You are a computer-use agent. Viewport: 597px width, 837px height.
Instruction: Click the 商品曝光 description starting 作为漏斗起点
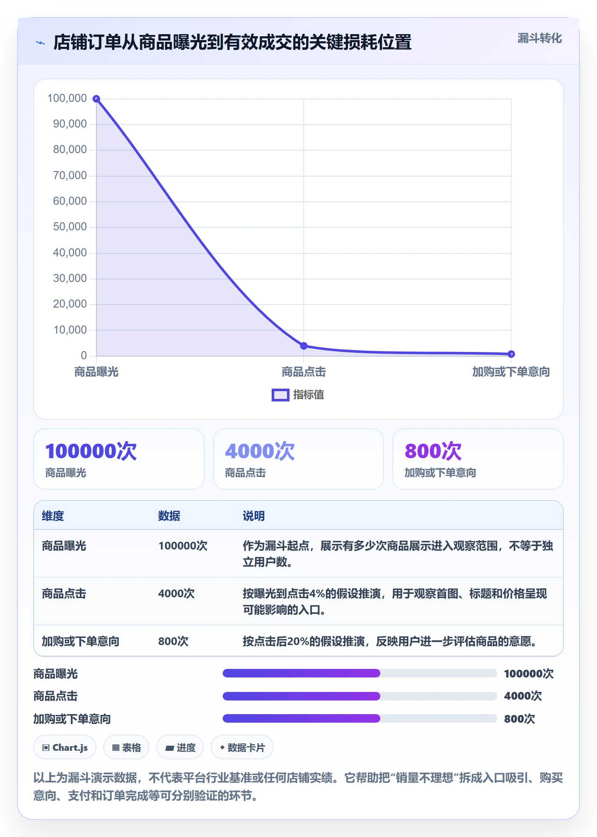(398, 554)
